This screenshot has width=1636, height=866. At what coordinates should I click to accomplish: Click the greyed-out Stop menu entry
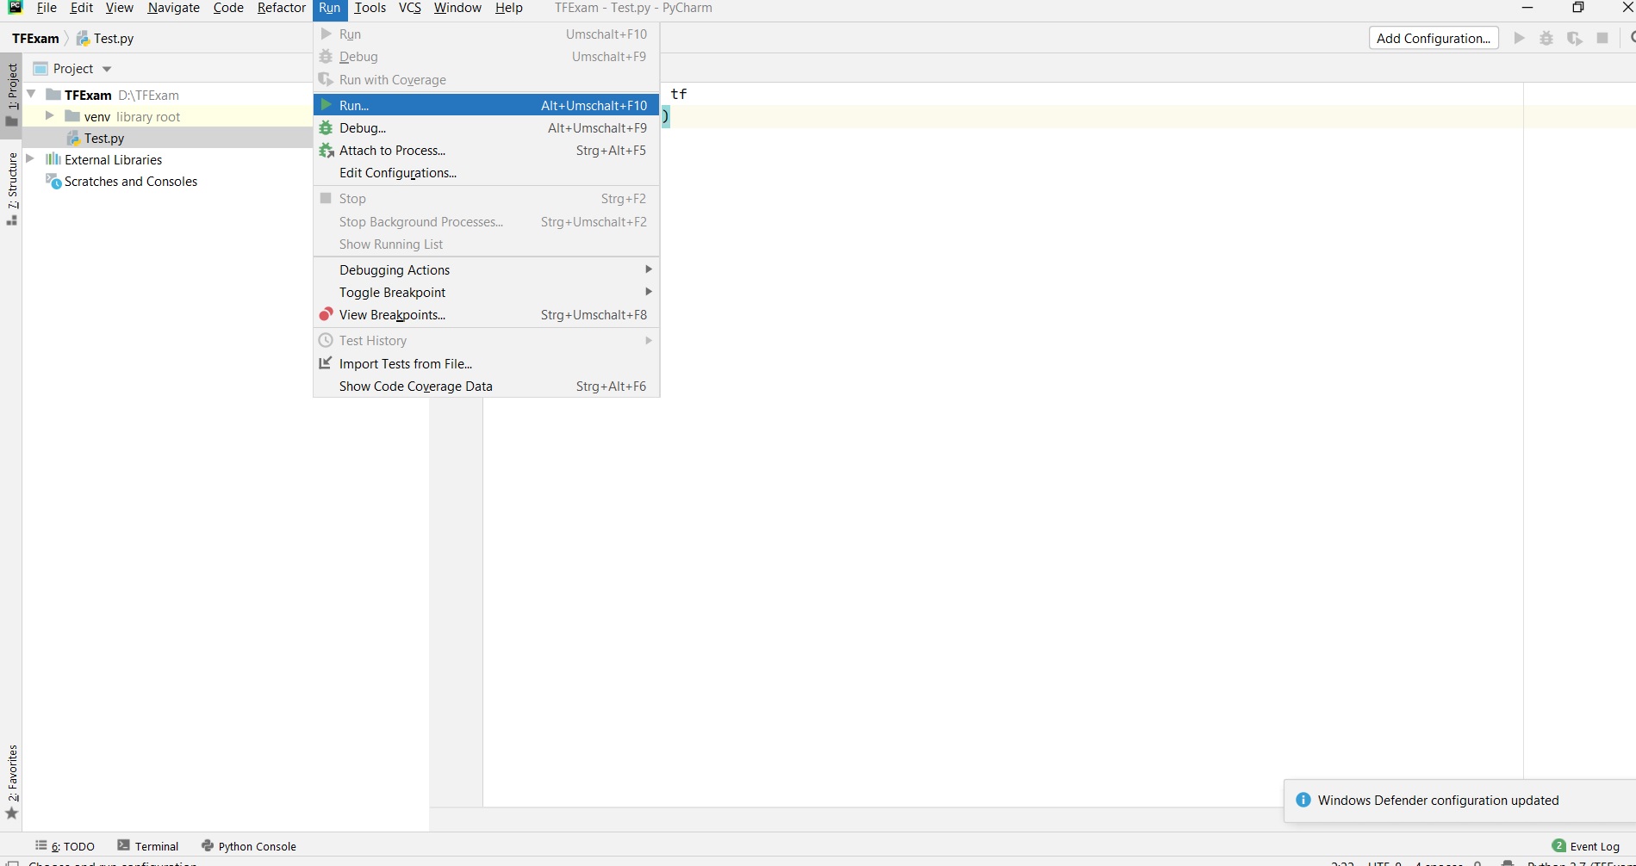(x=486, y=198)
